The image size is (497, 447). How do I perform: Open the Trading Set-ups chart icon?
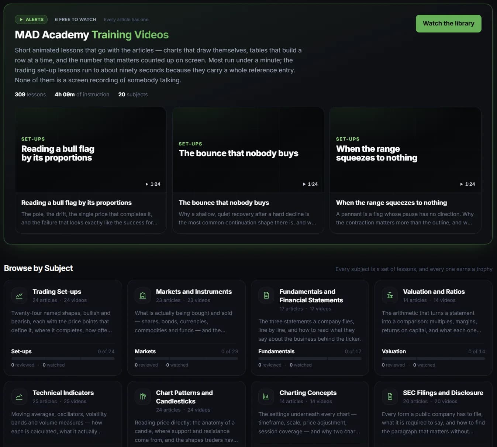click(x=19, y=296)
